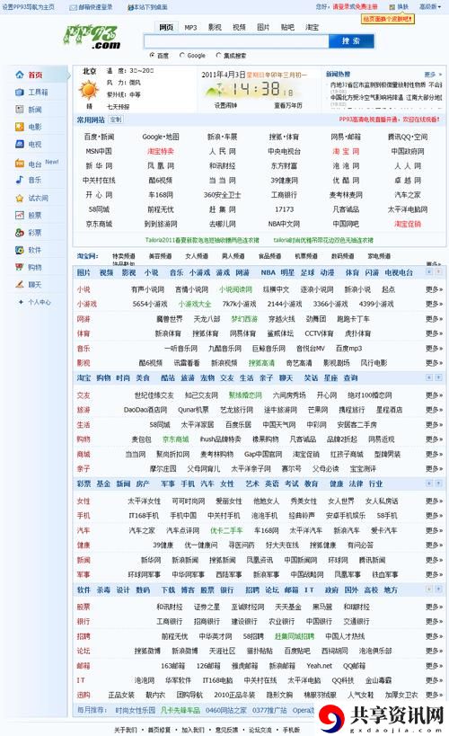Image resolution: width=449 pixels, height=736 pixels.
Task: Expand 更多 on the 交友 row
Action: click(x=434, y=395)
